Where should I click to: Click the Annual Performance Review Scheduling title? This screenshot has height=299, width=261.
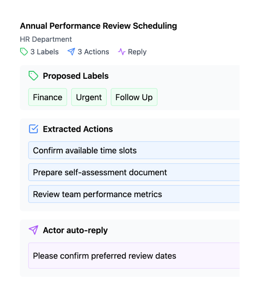coord(98,26)
